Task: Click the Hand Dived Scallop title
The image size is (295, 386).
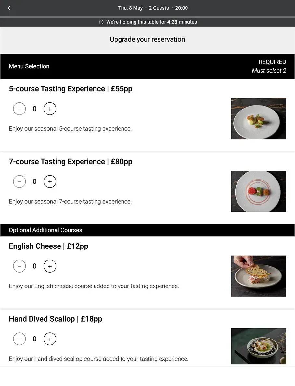Action: point(56,319)
